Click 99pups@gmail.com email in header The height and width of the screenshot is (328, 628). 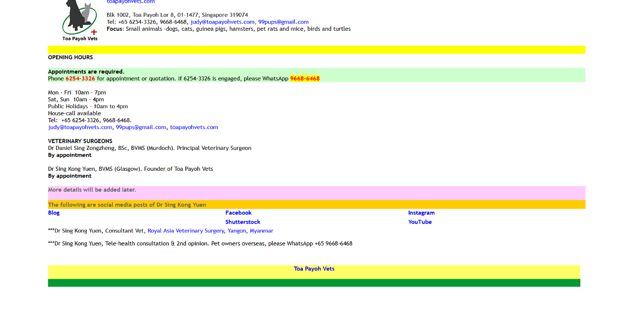pyautogui.click(x=283, y=22)
